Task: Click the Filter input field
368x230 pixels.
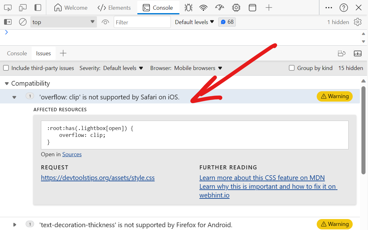Action: coord(142,22)
